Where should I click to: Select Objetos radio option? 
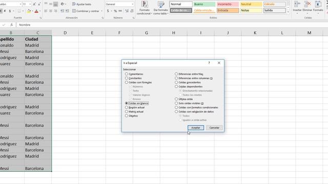click(127, 116)
